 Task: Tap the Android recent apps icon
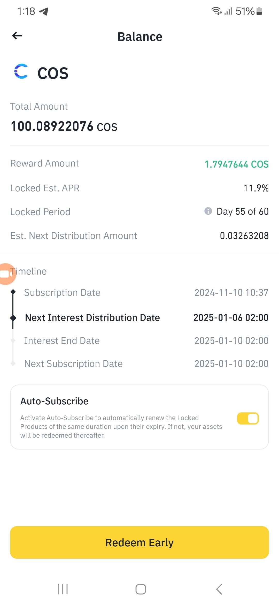tap(63, 589)
